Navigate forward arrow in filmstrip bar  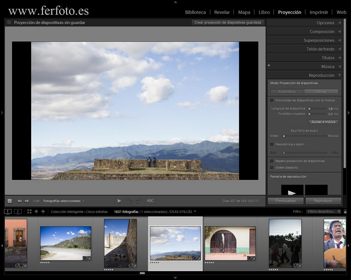coord(43,211)
